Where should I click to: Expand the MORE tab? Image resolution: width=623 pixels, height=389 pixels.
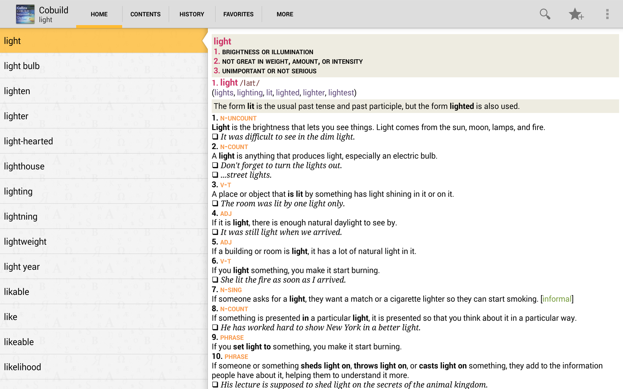tap(285, 14)
